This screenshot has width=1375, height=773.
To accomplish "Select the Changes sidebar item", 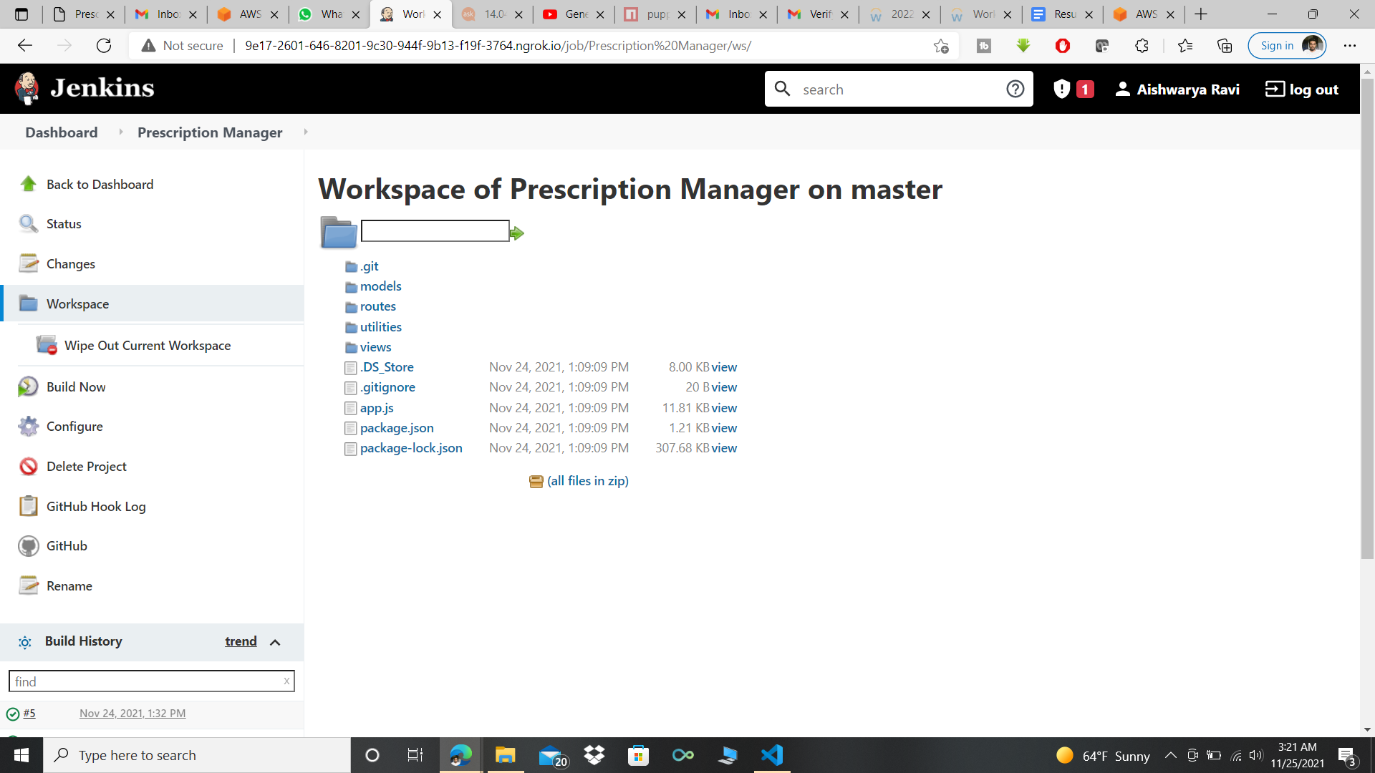I will pos(70,263).
